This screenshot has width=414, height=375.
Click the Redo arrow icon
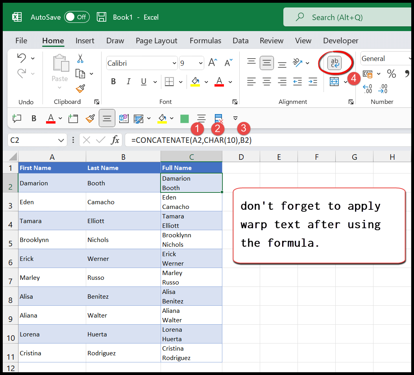tap(22, 74)
